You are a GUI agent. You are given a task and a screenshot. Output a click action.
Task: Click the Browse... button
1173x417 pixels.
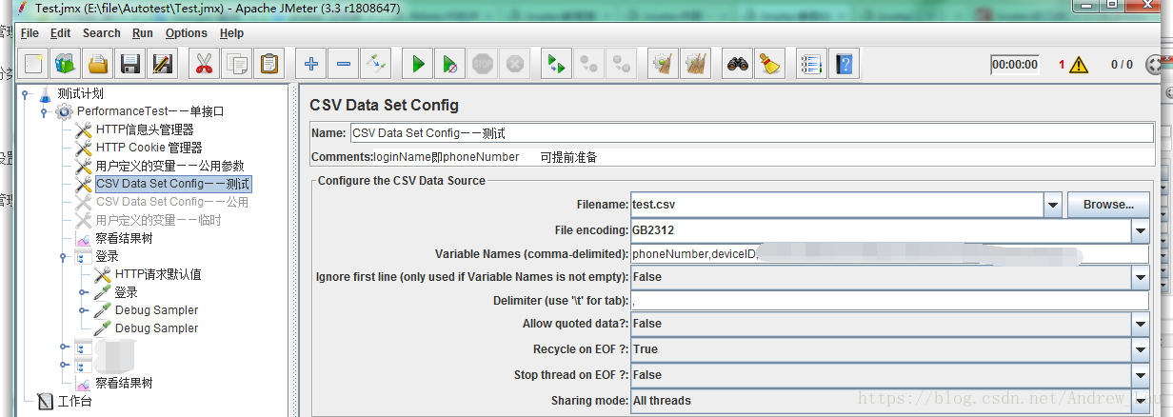point(1108,204)
